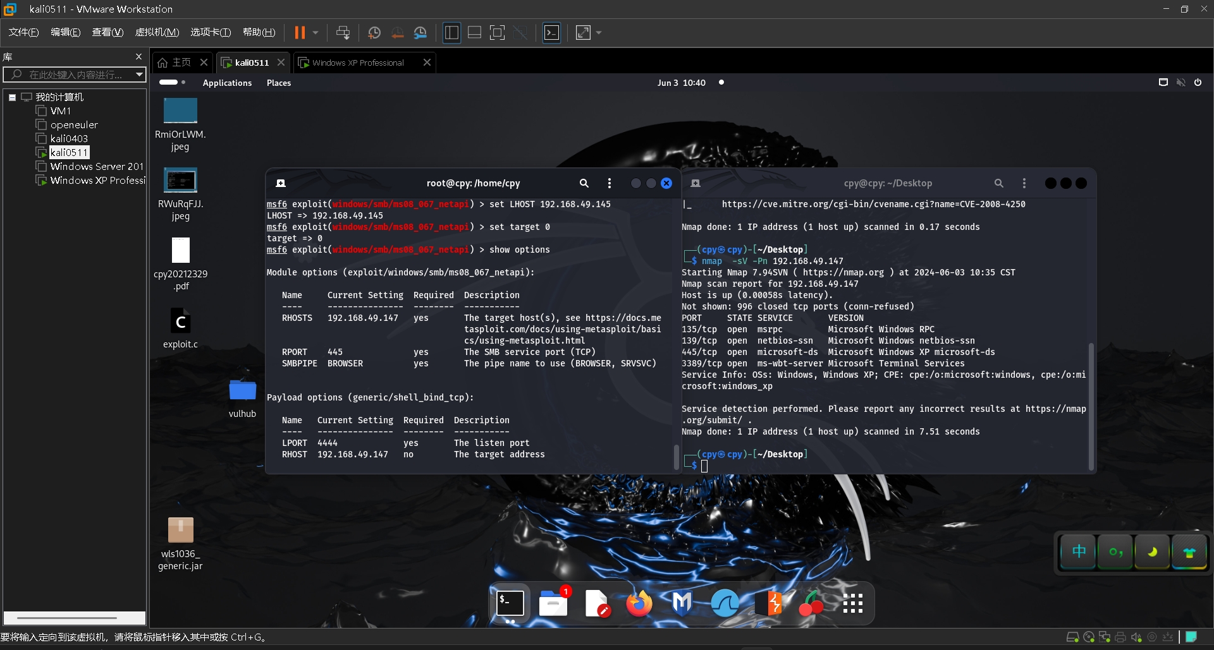Select VM1 in the library tree
Screen dimensions: 1214x650
point(61,111)
